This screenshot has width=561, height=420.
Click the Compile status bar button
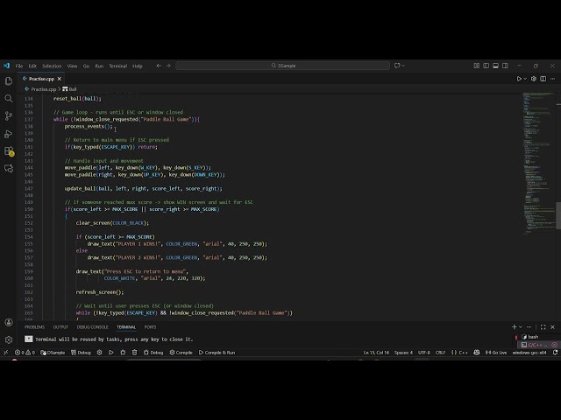pyautogui.click(x=181, y=353)
